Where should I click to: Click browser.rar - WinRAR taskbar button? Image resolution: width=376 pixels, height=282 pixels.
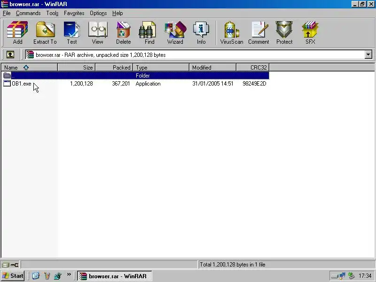pos(114,276)
